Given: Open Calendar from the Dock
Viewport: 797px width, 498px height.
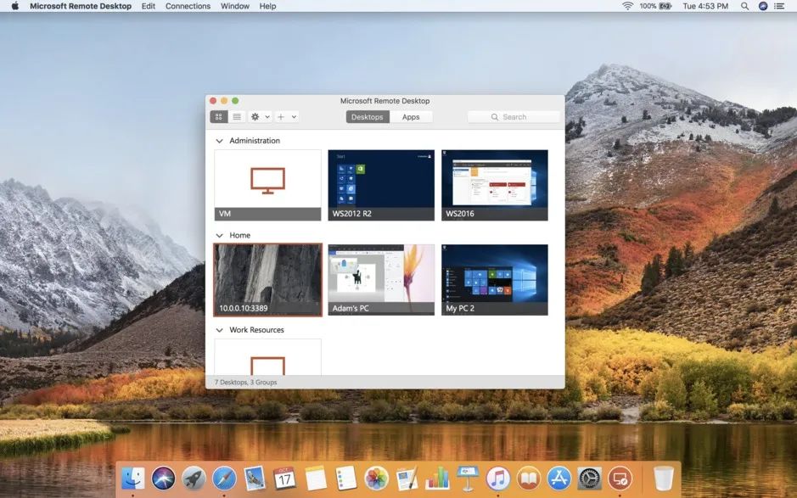Looking at the screenshot, I should (x=284, y=478).
